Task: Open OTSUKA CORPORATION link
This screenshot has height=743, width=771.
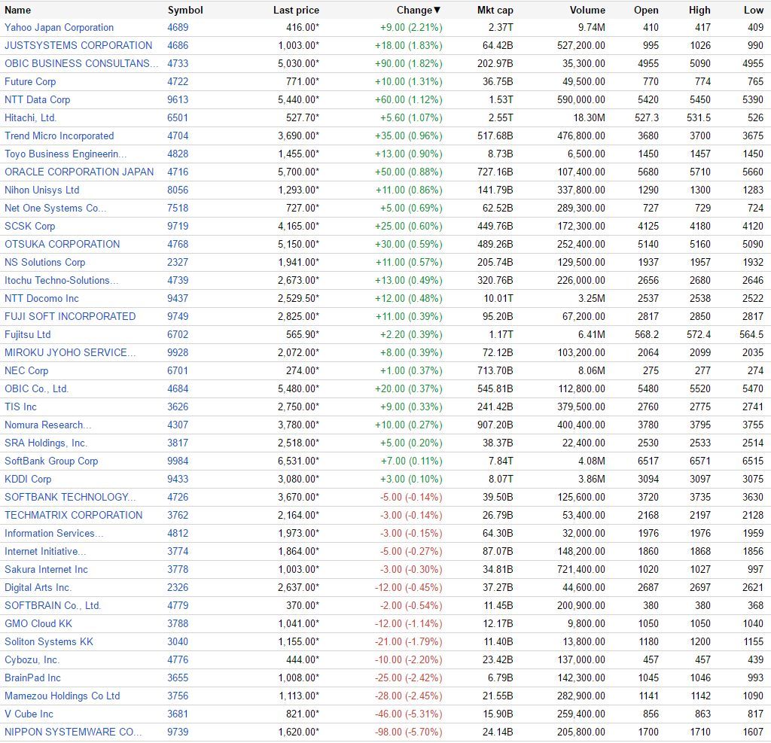Action: coord(62,245)
